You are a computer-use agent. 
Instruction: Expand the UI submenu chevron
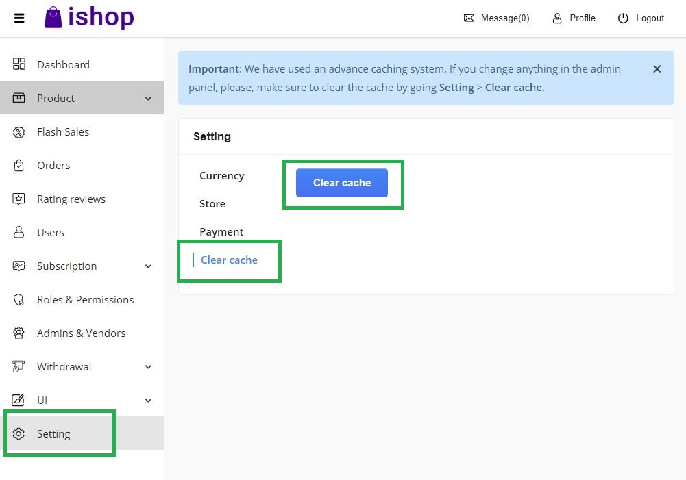(x=149, y=401)
